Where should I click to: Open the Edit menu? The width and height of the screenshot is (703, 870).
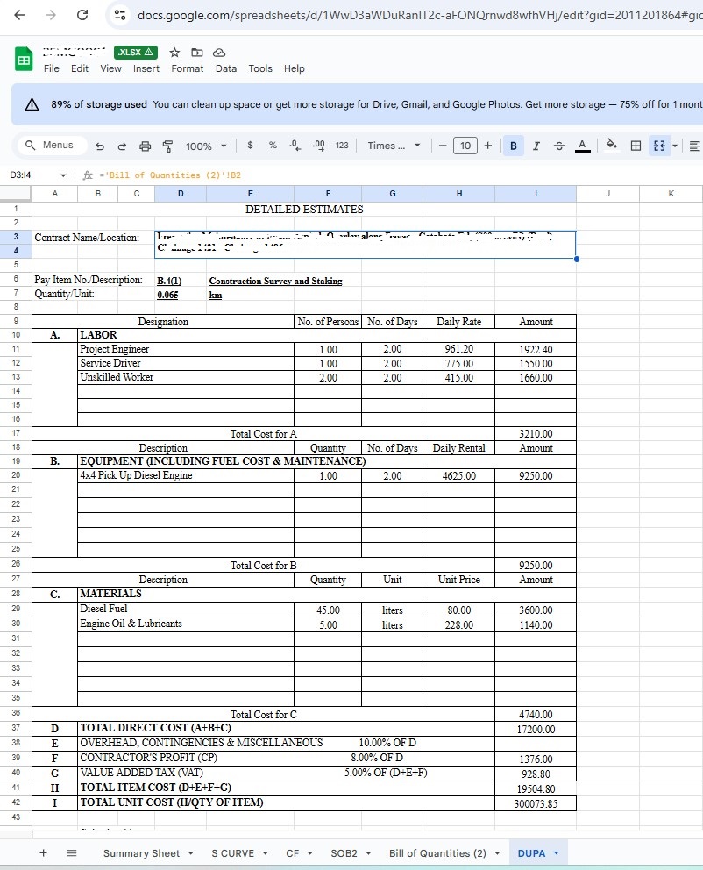pyautogui.click(x=79, y=68)
